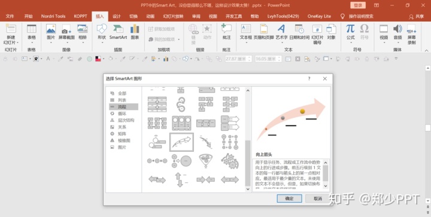Click the Audio (音频) speaker icon
This screenshot has height=217, width=431.
pyautogui.click(x=397, y=29)
